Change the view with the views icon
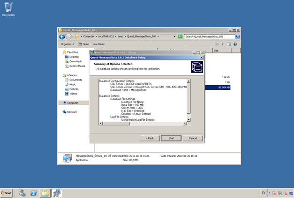The image size is (294, 198). pyautogui.click(x=217, y=44)
